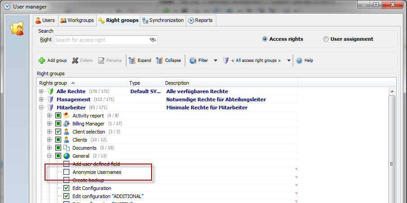Click the Add group plus icon
407x203 pixels.
point(42,60)
